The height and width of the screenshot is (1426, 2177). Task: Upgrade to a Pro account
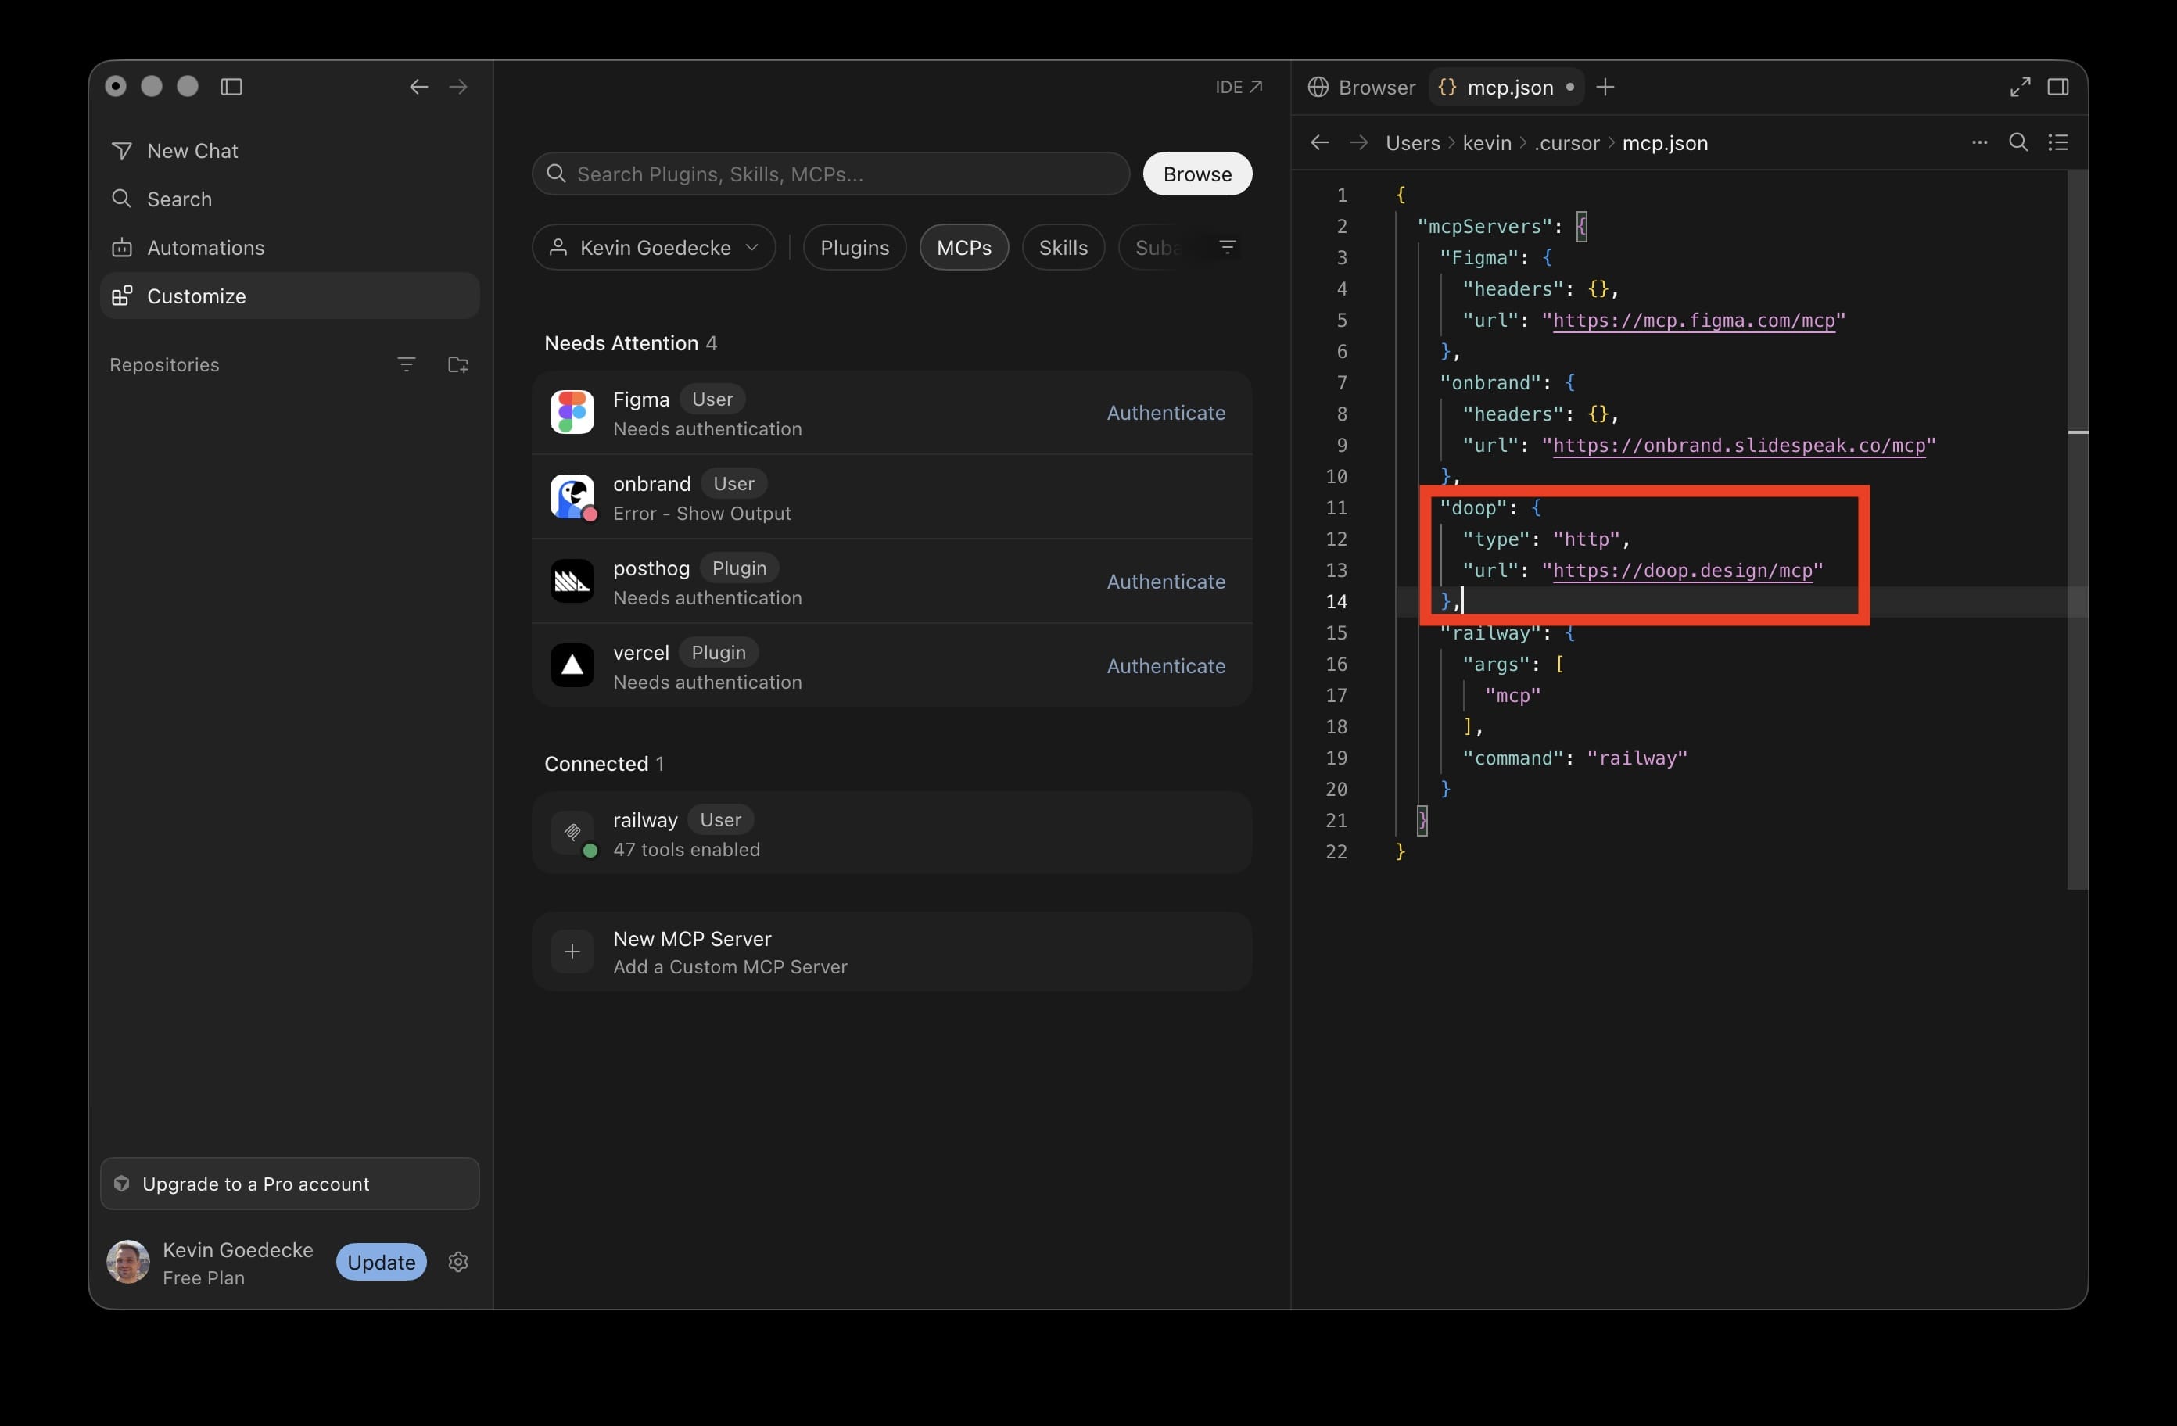point(289,1184)
